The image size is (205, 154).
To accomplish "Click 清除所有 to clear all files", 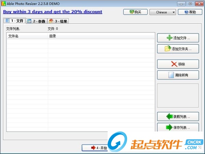I will 178,75.
